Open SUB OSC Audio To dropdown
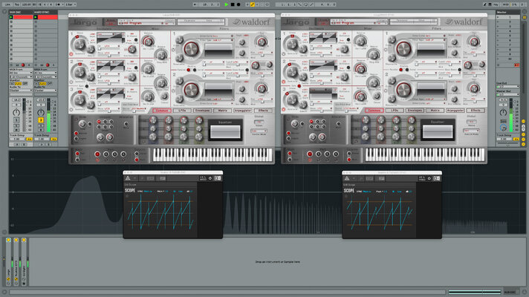529x297 pixels. [x=21, y=91]
